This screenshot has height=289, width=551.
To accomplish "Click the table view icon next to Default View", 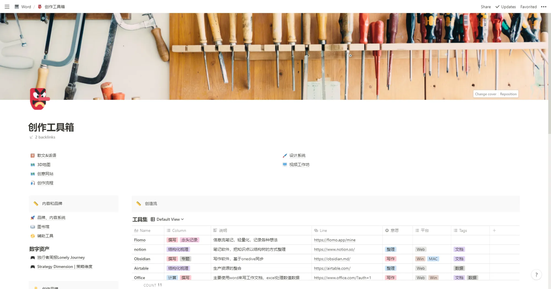I will click(x=153, y=219).
